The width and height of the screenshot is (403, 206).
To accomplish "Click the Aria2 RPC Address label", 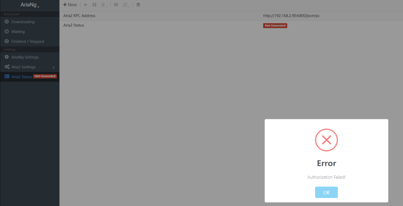I will tap(79, 16).
